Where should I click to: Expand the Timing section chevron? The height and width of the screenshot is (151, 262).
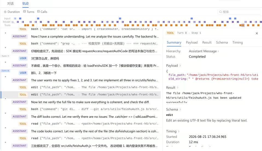[x=179, y=131]
